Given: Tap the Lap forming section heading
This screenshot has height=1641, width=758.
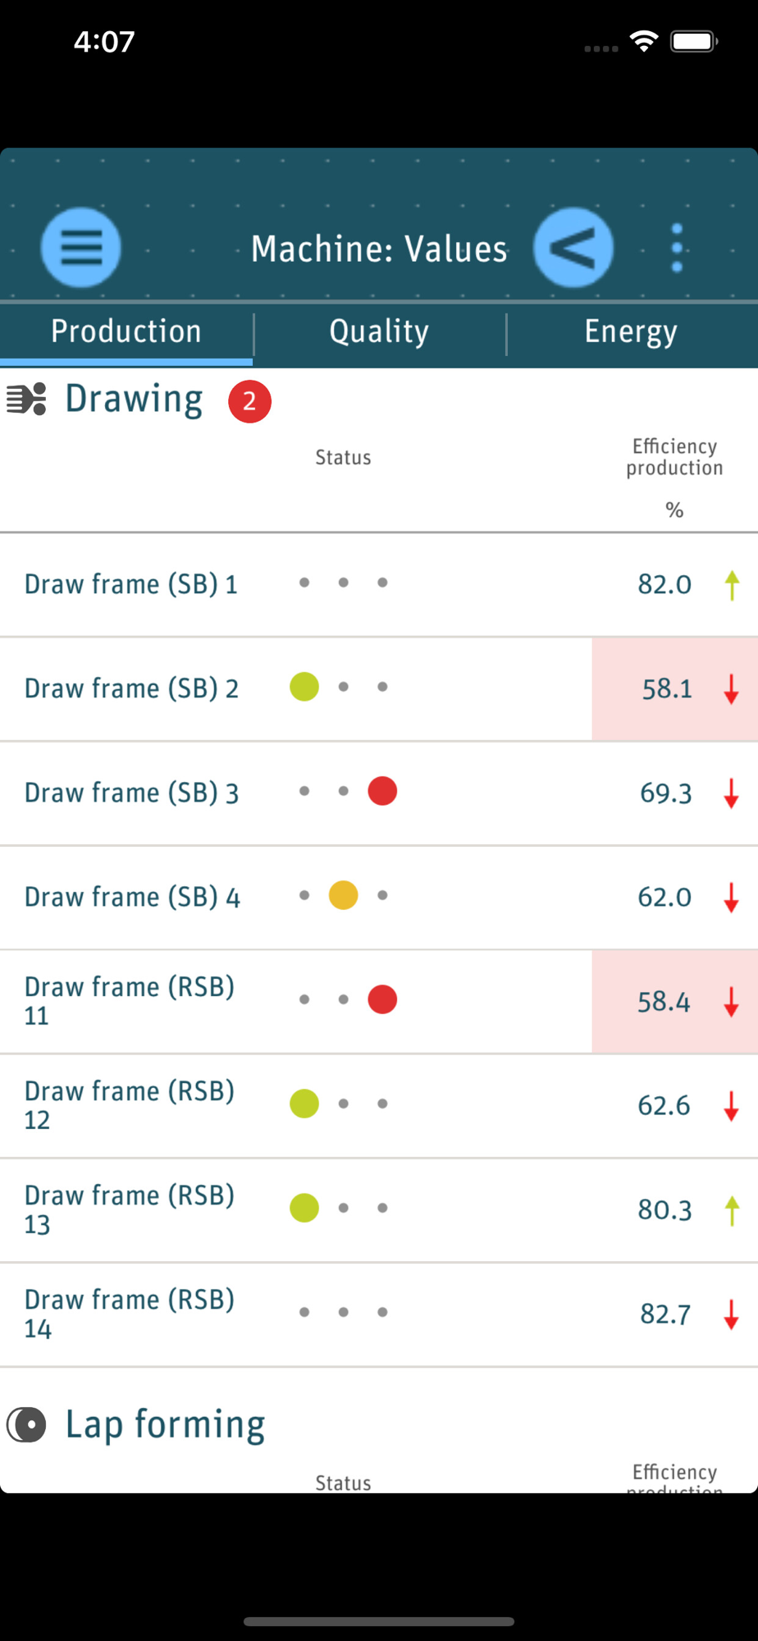Looking at the screenshot, I should tap(166, 1425).
